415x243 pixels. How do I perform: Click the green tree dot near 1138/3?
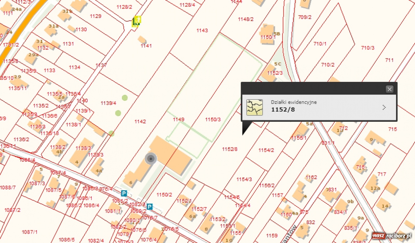[x=111, y=133]
